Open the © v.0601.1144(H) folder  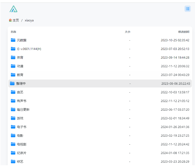coord(29,49)
